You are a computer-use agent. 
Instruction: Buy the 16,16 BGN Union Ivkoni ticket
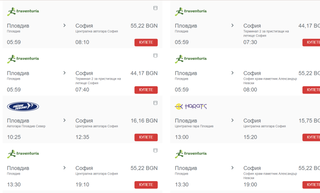pyautogui.click(x=146, y=137)
